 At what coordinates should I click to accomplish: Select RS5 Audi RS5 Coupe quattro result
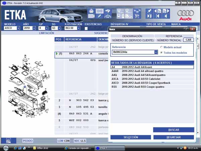tap(152, 87)
